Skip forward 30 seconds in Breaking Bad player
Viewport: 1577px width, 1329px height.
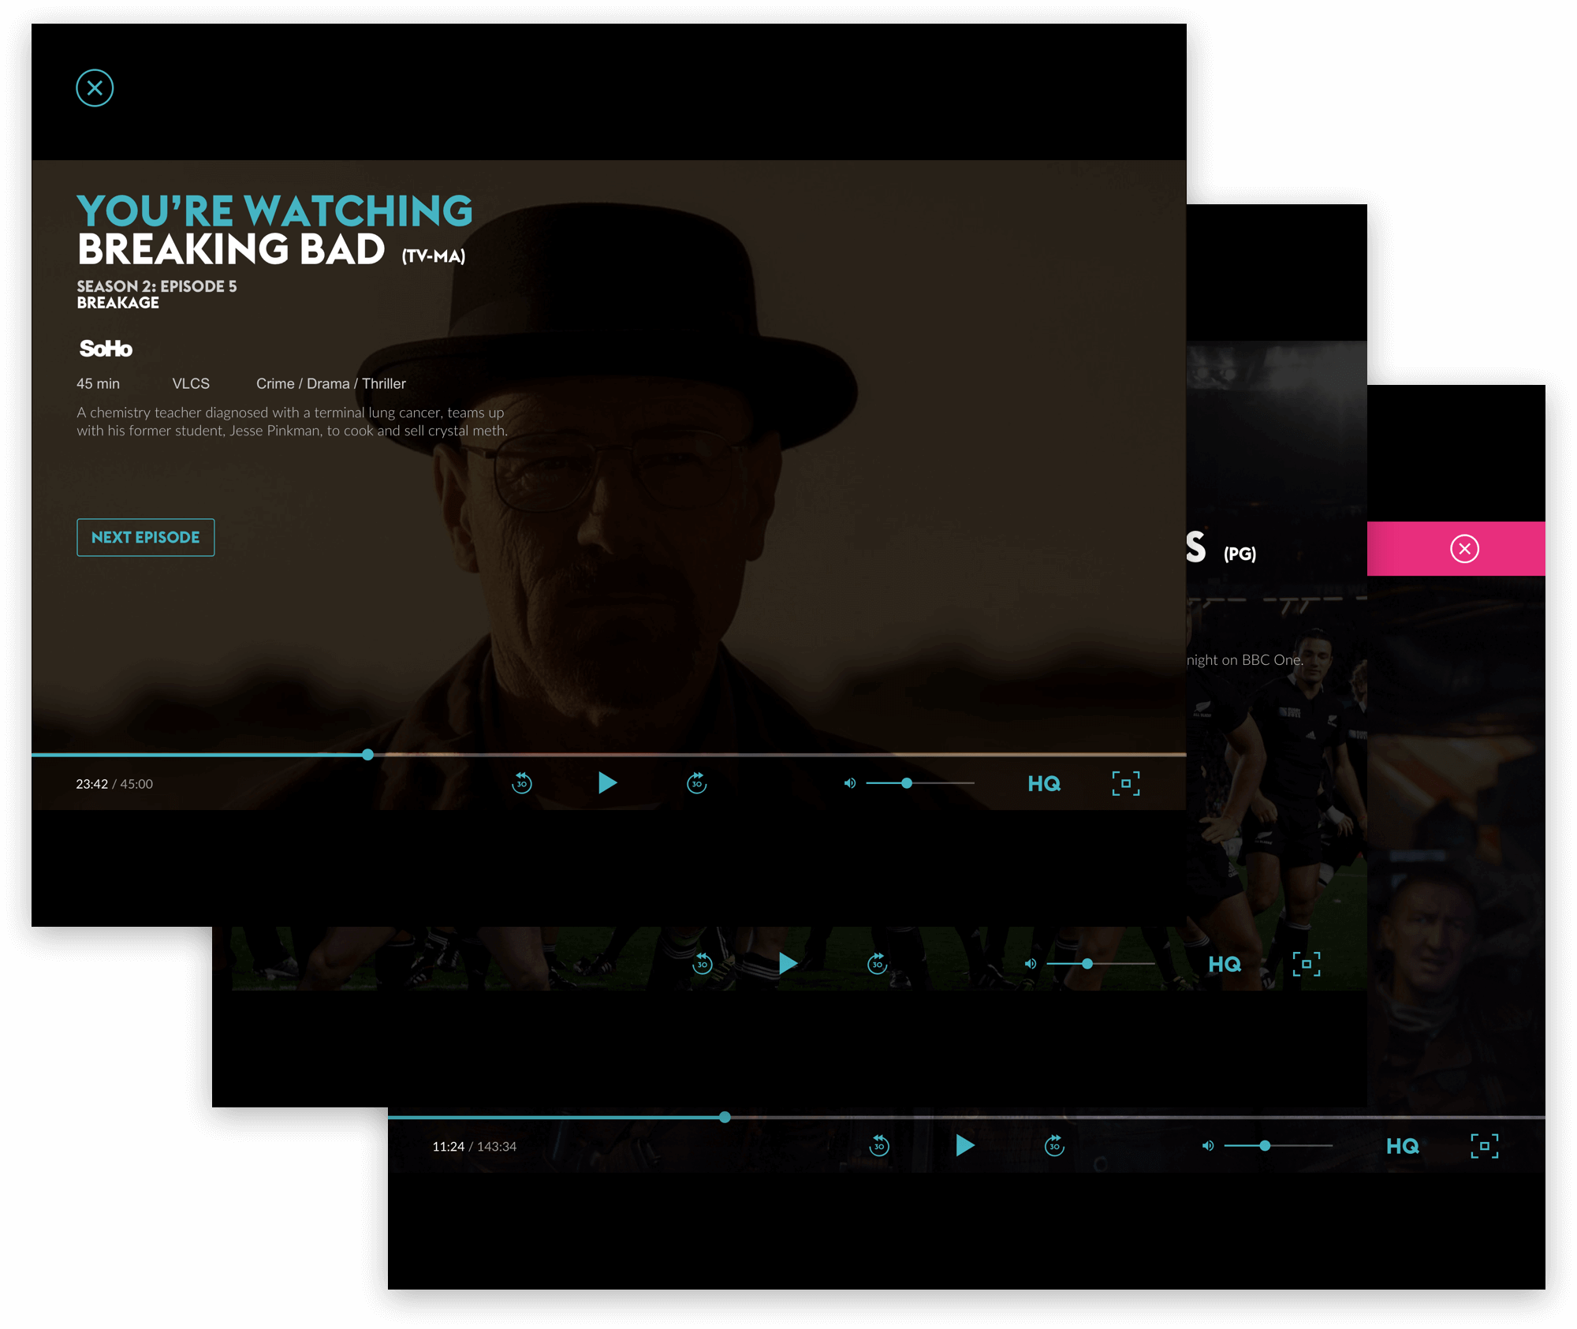pyautogui.click(x=696, y=782)
